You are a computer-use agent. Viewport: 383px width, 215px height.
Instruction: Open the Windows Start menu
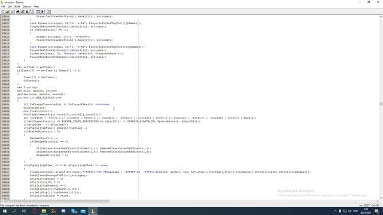tap(5, 211)
